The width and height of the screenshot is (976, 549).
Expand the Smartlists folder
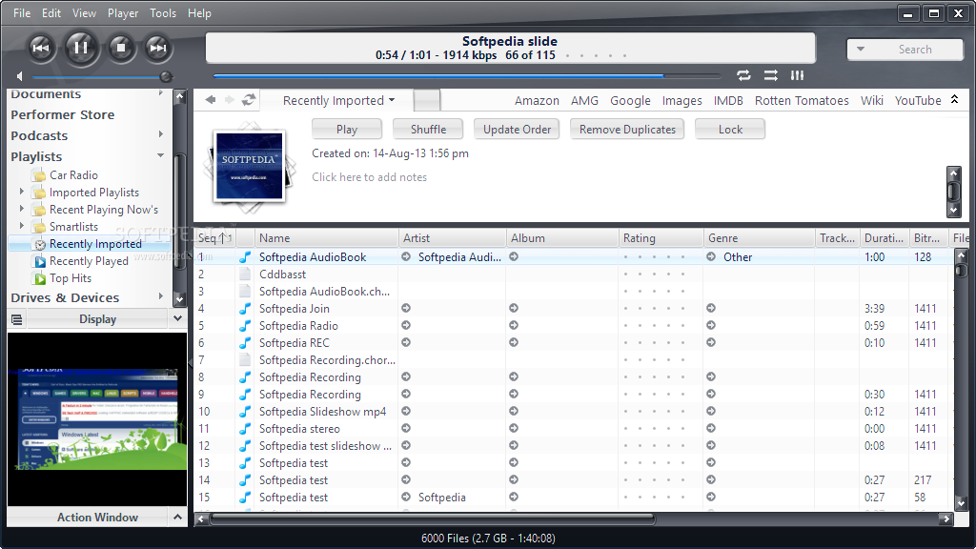pyautogui.click(x=22, y=225)
